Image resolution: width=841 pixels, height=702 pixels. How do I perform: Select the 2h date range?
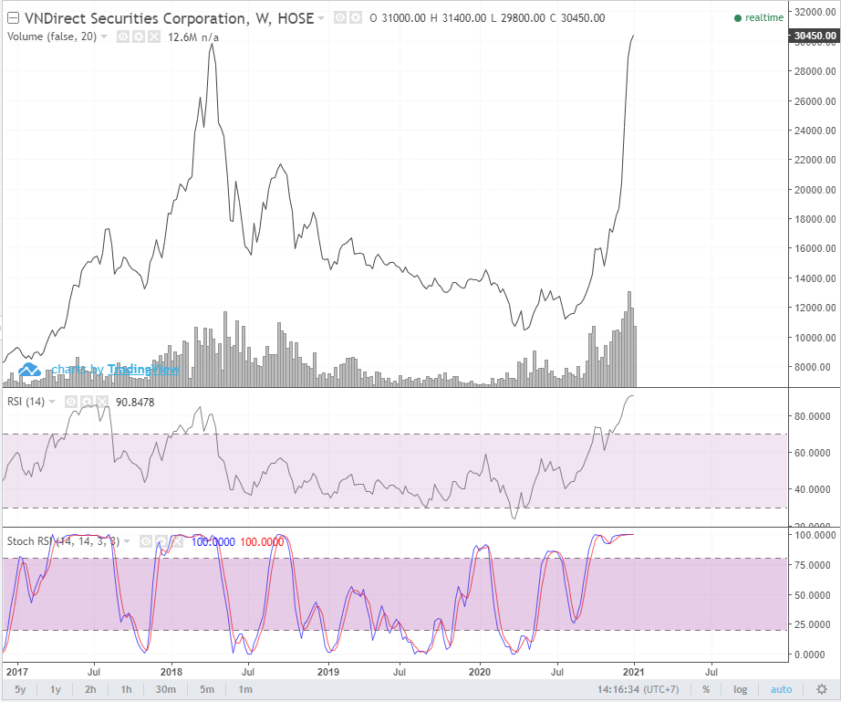pyautogui.click(x=90, y=689)
